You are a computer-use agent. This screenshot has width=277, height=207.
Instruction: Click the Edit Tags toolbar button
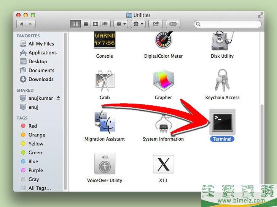tap(173, 24)
